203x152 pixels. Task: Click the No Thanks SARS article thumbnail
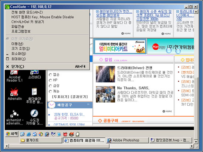point(106,94)
